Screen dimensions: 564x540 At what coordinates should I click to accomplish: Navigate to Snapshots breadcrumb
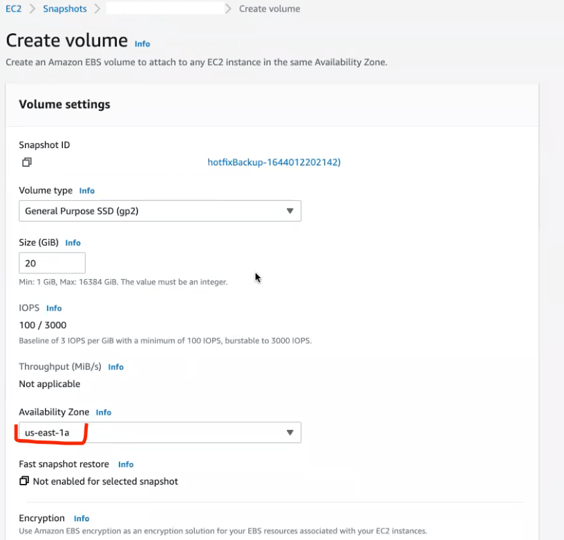tap(65, 9)
